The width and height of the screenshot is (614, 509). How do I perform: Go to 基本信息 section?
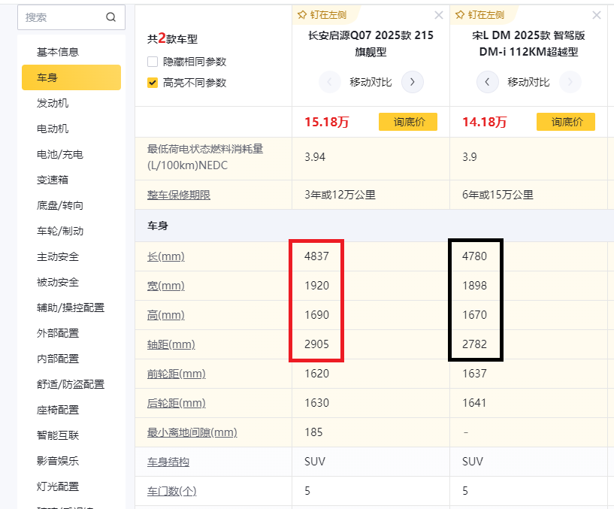tap(58, 52)
